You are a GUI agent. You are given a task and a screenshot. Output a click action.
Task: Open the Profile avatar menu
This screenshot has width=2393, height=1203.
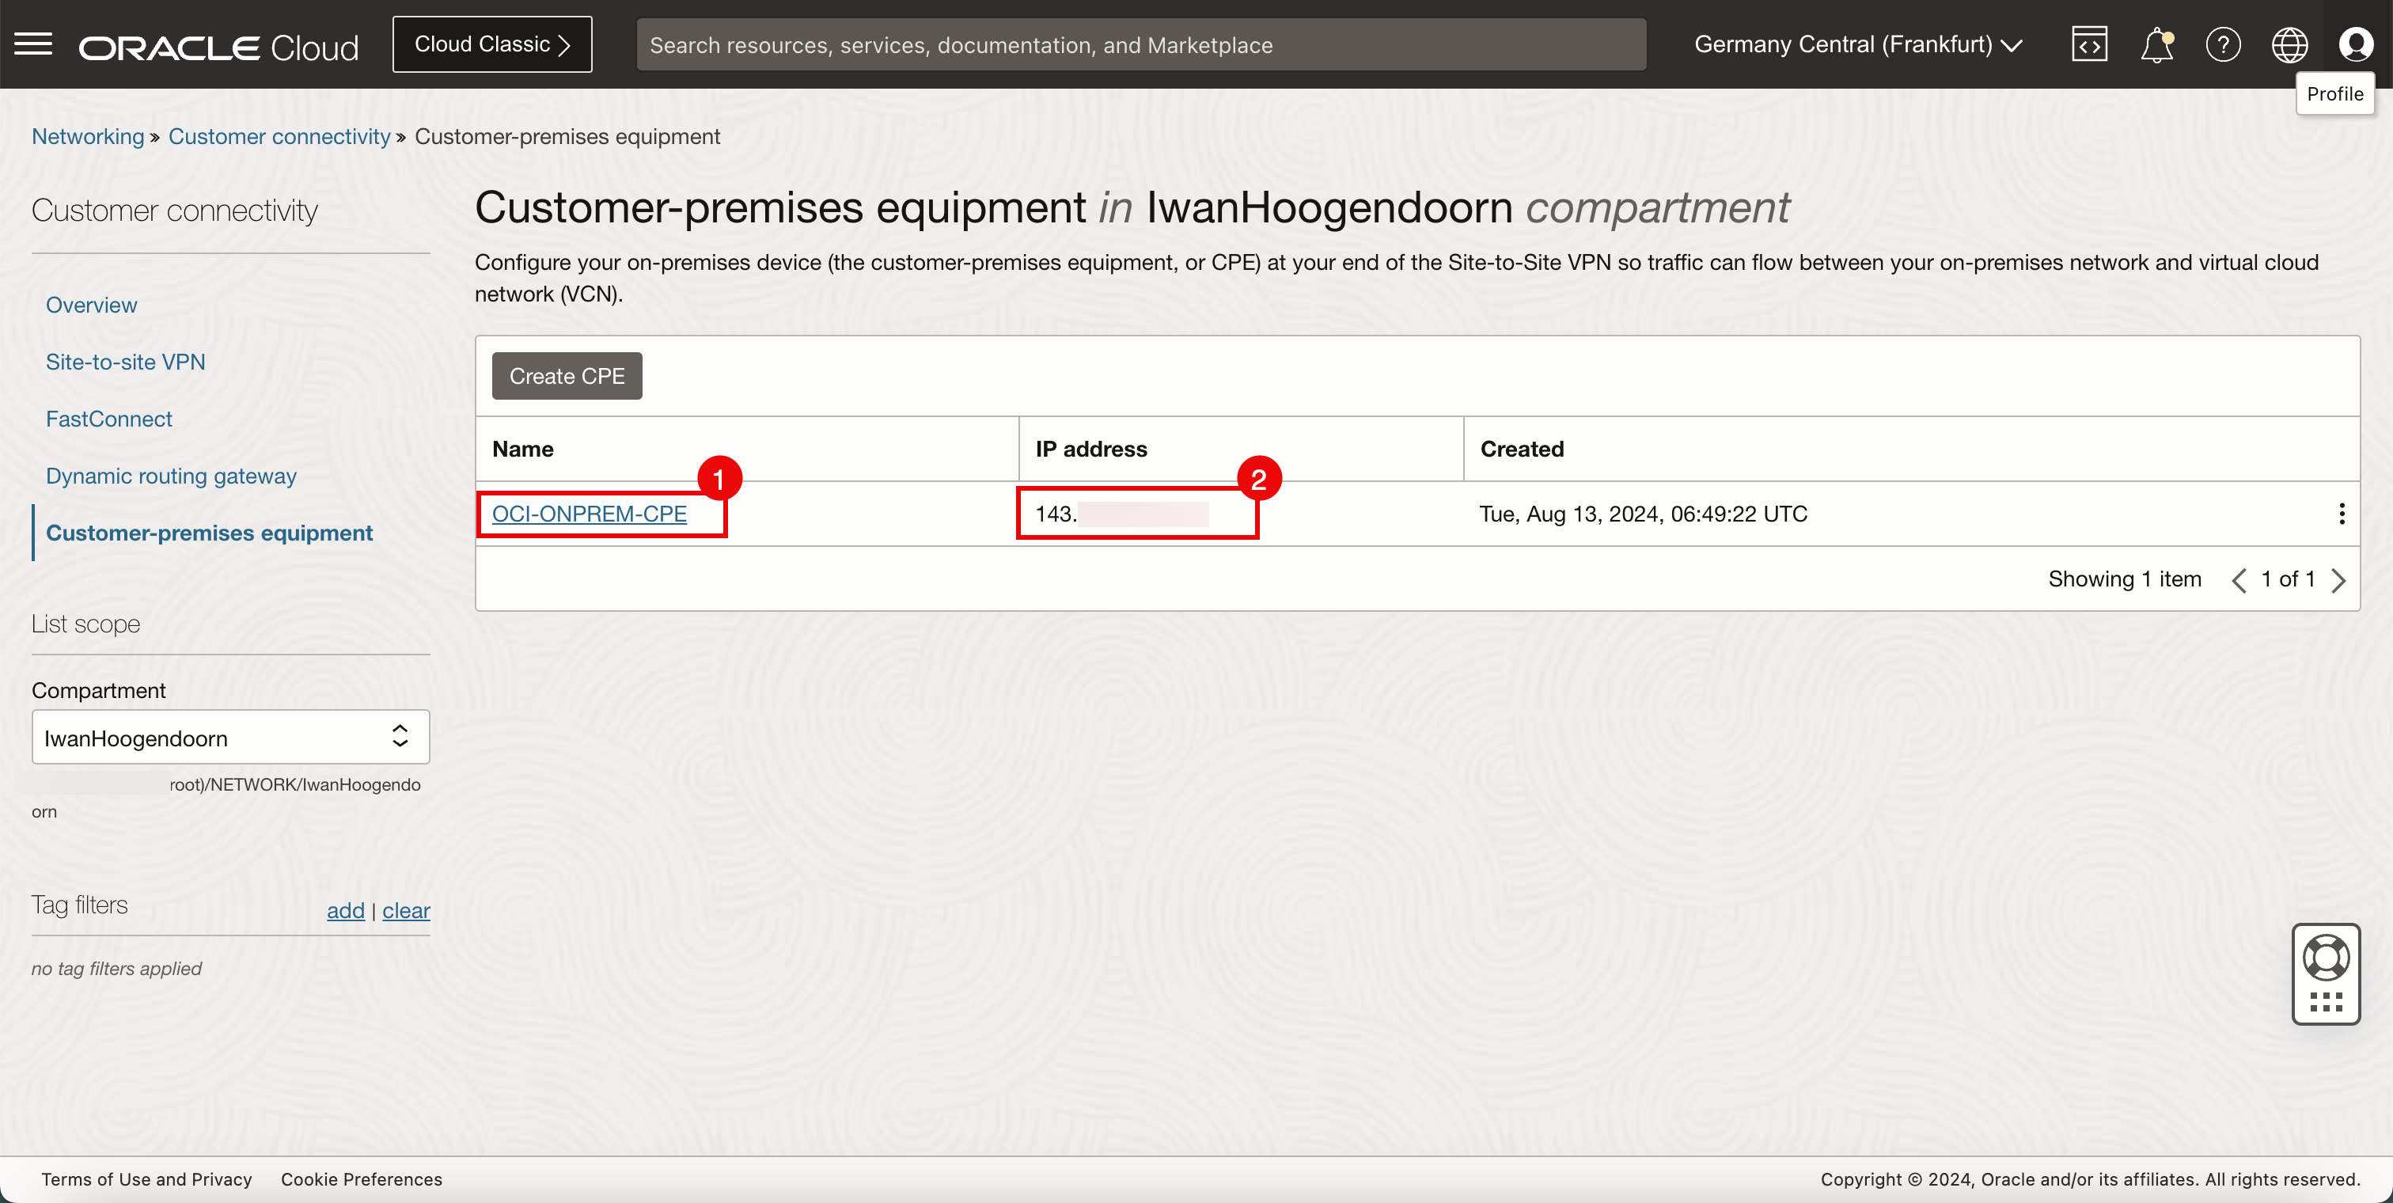[2355, 44]
